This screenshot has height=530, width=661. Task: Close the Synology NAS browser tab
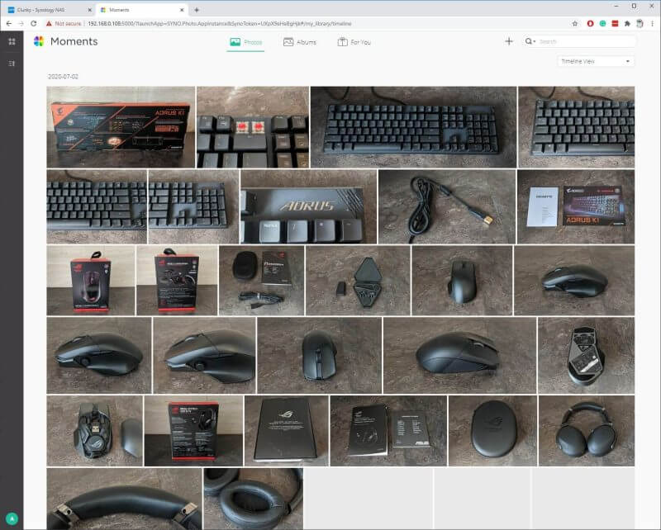(89, 10)
